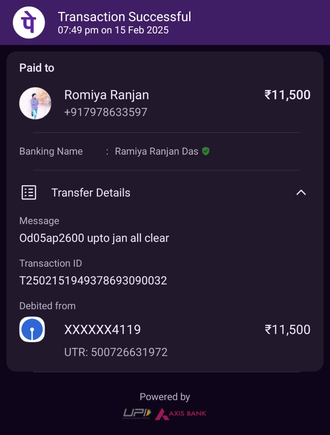Screen dimensions: 330x435
Task: Open Romiya Ranjan's profile picture
Action: click(x=35, y=103)
